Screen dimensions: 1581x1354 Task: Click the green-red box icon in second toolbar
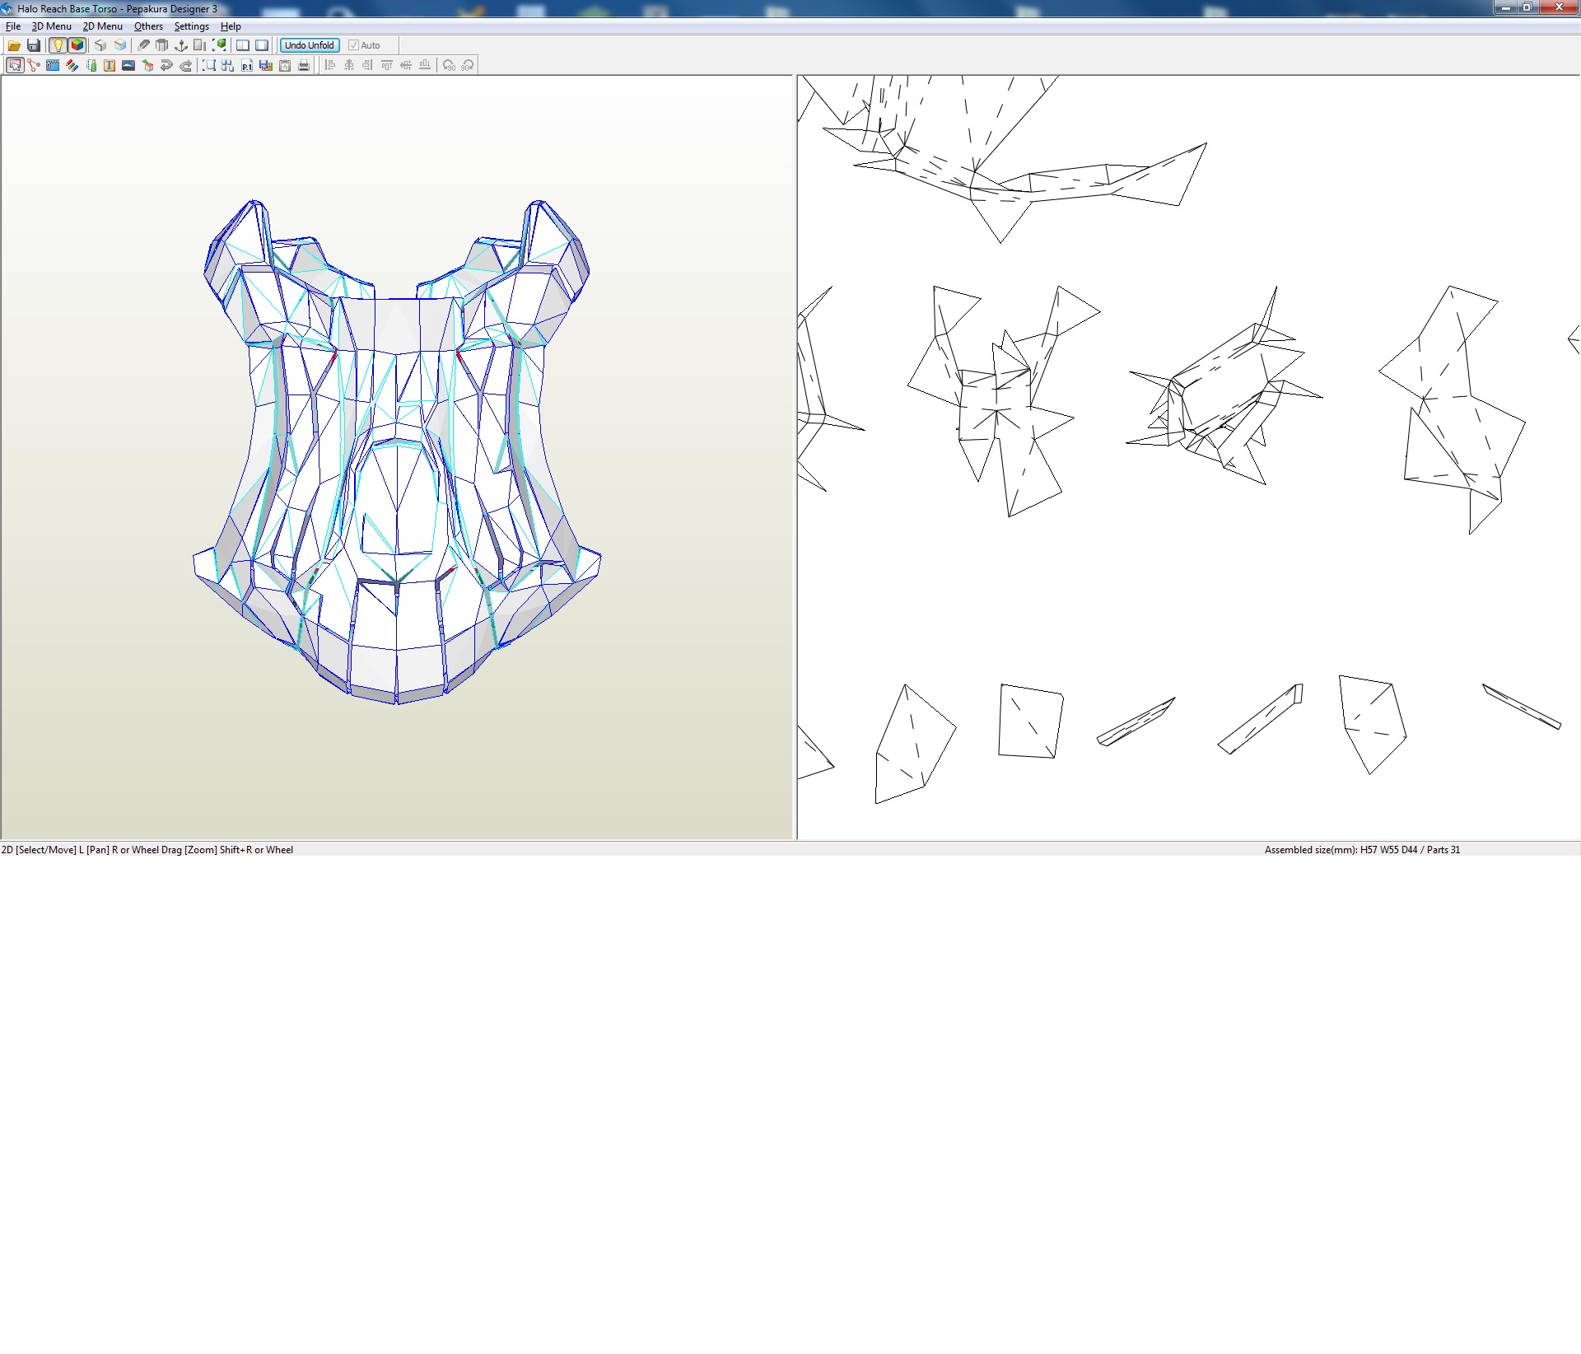click(x=147, y=65)
